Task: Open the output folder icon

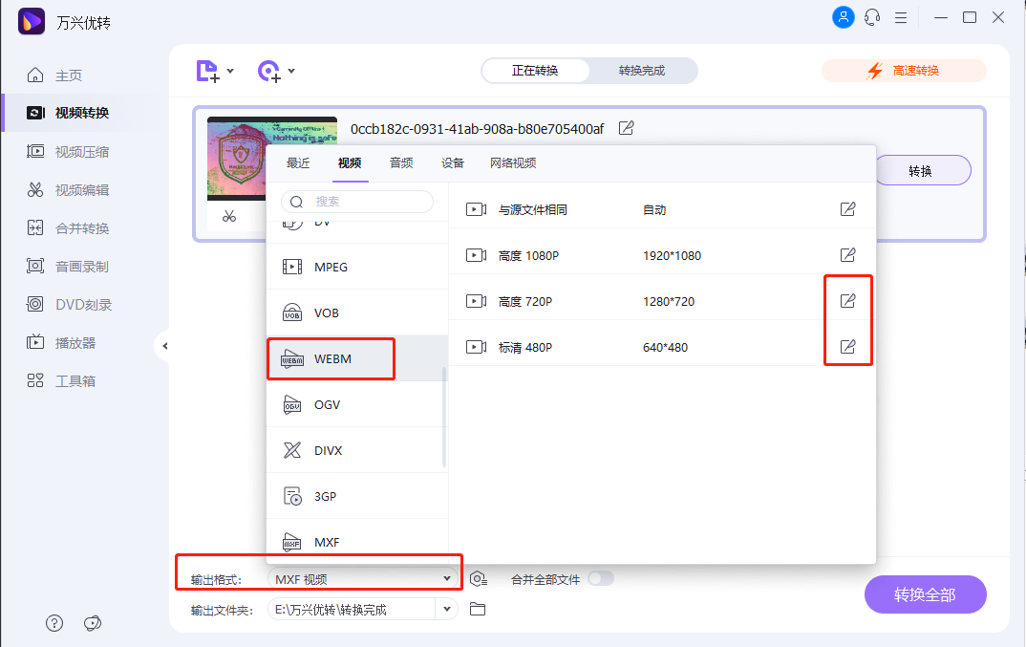Action: [479, 608]
